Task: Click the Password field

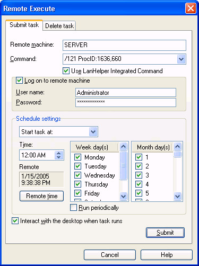Action: tap(126, 102)
